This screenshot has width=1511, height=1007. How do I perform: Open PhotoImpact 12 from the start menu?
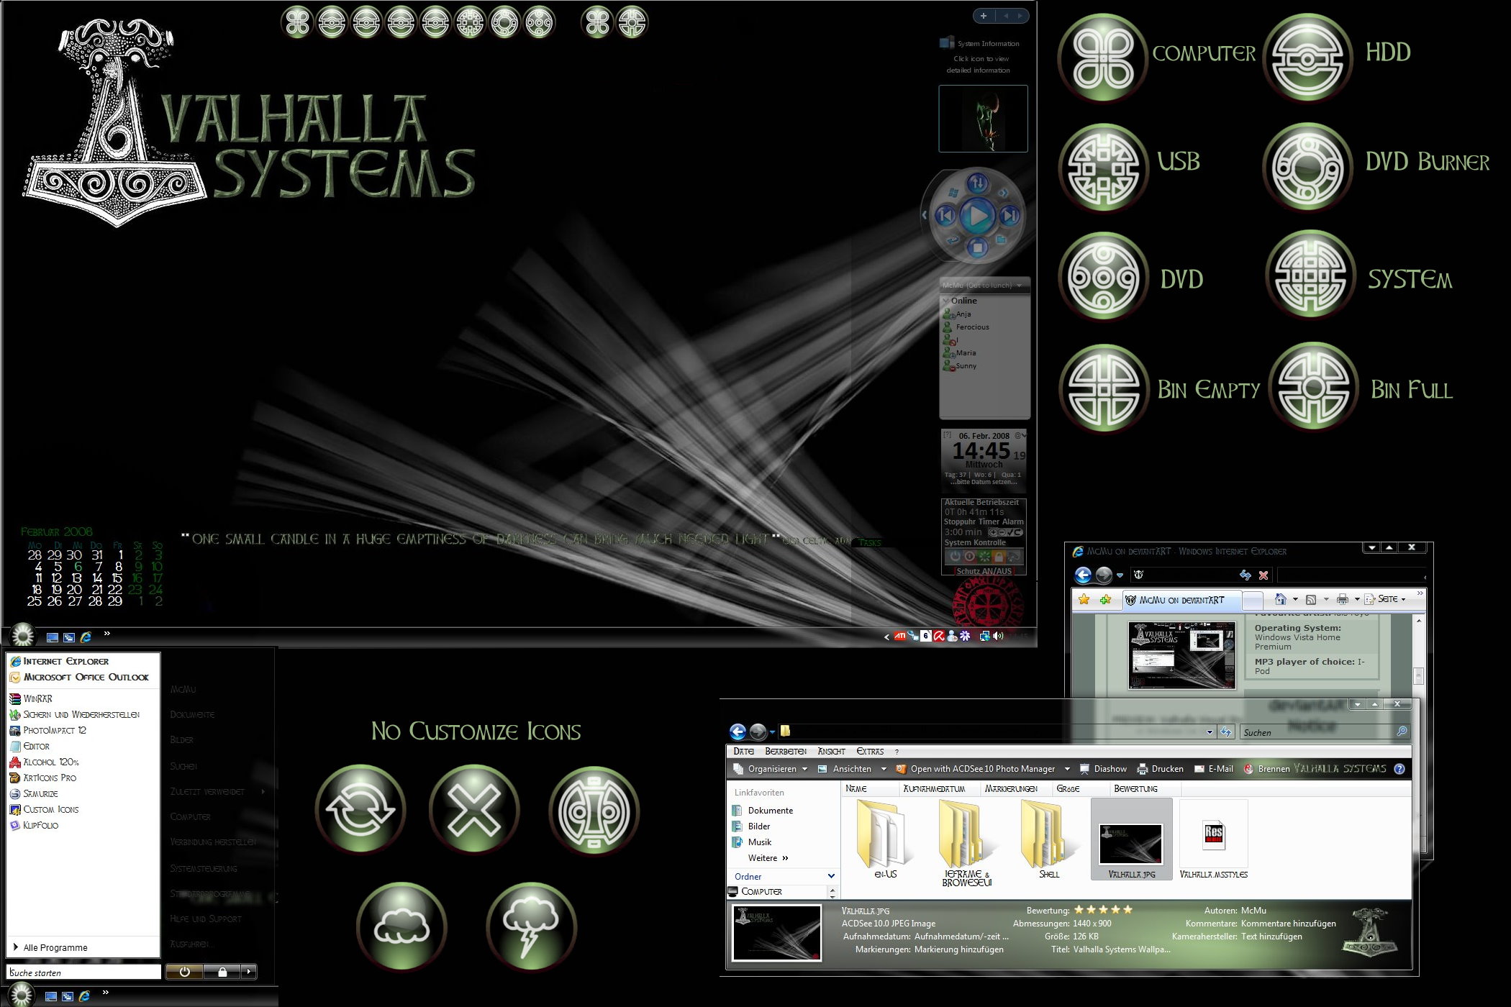click(x=48, y=730)
